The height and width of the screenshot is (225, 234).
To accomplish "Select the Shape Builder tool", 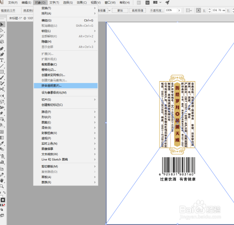I will 2,119.
